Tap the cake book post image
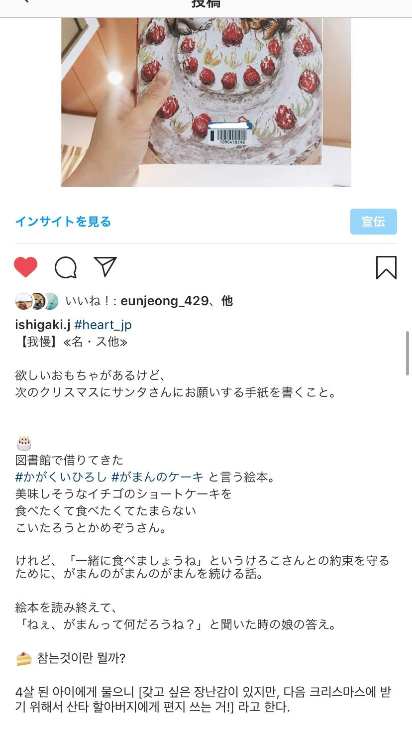Screen dimensions: 412x733 point(206,102)
